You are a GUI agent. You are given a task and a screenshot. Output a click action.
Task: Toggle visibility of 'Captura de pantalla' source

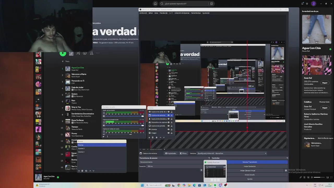[168, 126]
